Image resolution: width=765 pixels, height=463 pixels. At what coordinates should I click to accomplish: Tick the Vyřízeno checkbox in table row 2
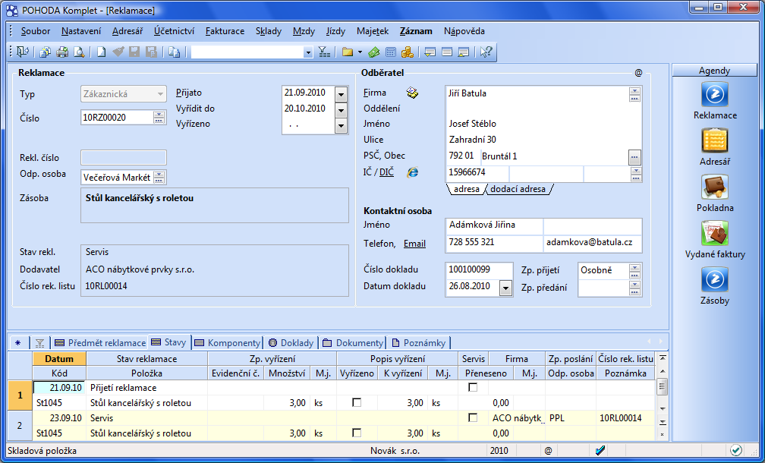pos(357,433)
